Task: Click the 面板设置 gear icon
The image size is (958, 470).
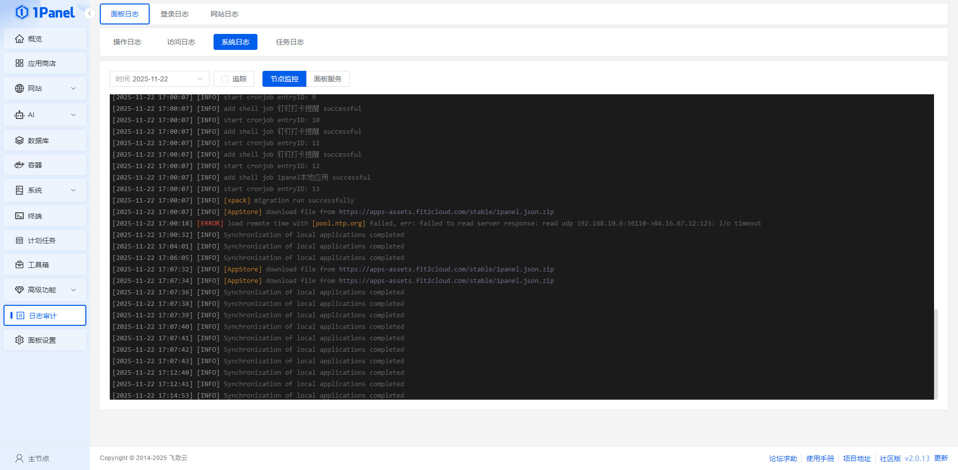Action: pyautogui.click(x=19, y=340)
